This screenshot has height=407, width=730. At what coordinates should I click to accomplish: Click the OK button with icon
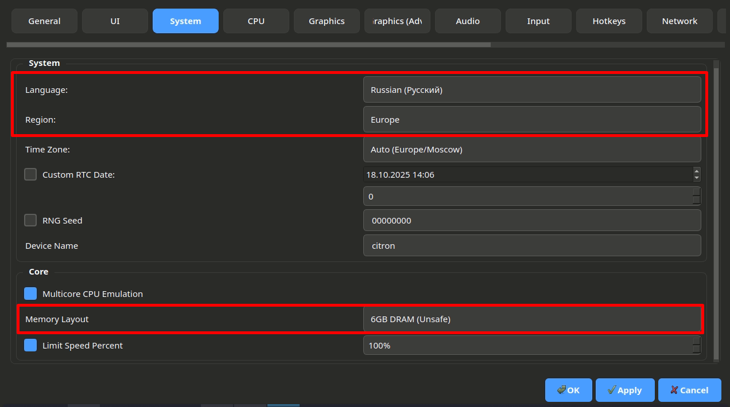[569, 390]
